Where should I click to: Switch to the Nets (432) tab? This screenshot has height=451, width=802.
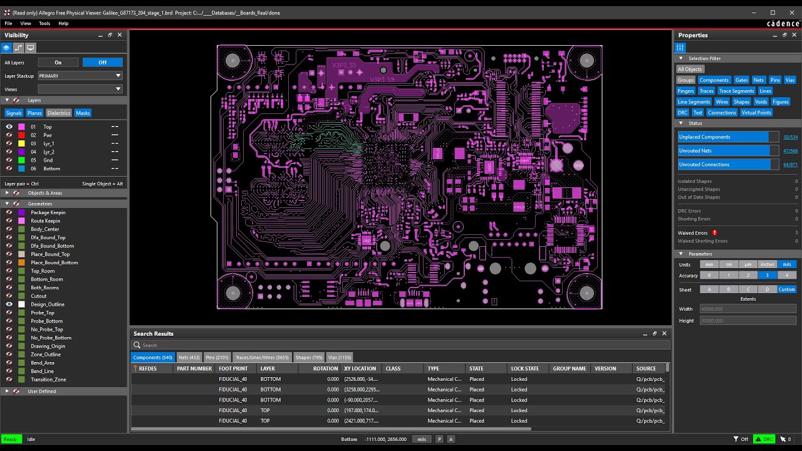(x=189, y=358)
